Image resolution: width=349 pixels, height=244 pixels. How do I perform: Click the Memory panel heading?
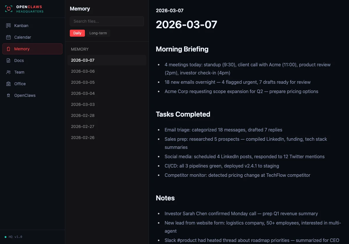click(80, 9)
